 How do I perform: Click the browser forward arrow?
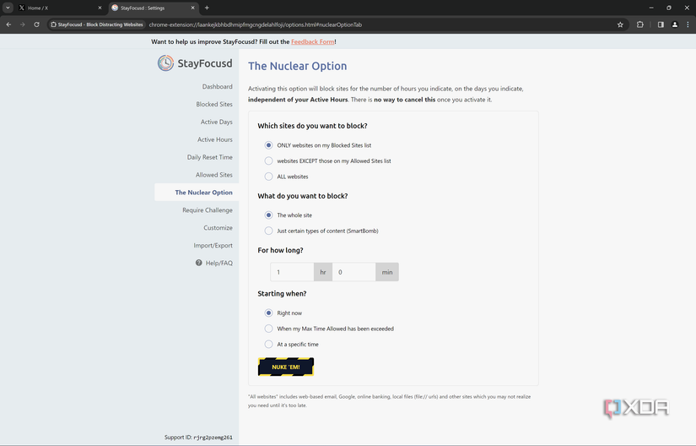pyautogui.click(x=22, y=24)
